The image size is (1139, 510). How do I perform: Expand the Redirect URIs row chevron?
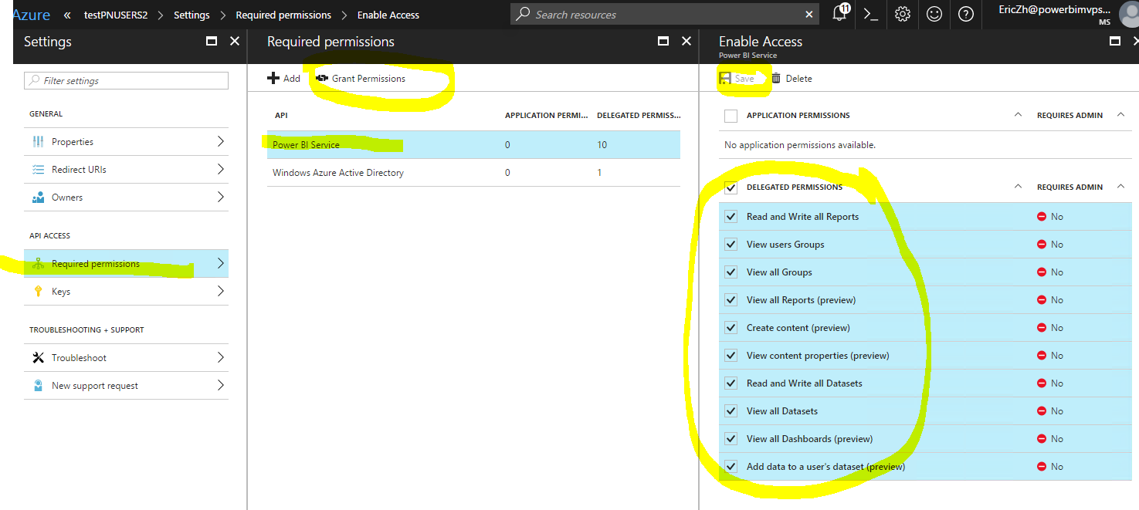221,169
